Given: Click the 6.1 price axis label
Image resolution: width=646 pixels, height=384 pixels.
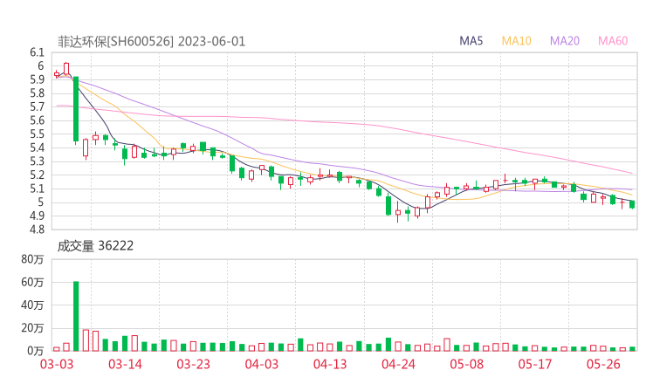Looking at the screenshot, I should coord(37,52).
